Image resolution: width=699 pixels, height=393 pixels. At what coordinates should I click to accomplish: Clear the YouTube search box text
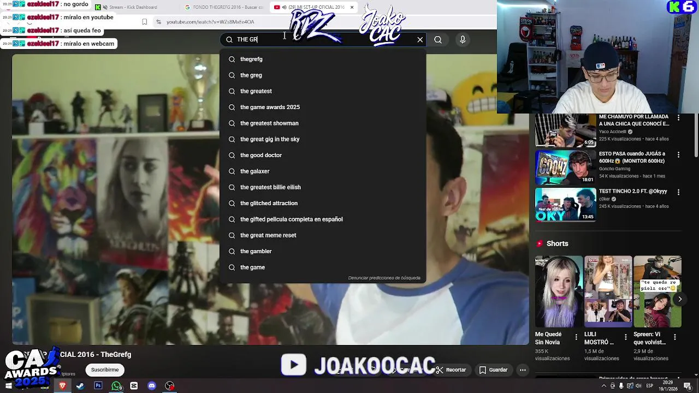420,39
